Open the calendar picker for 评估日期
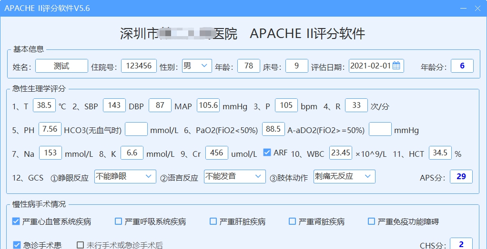The image size is (487, 249). tap(396, 66)
